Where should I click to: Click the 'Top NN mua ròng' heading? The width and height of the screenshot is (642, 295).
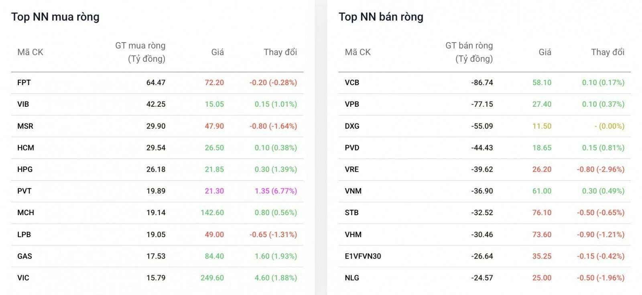(55, 17)
